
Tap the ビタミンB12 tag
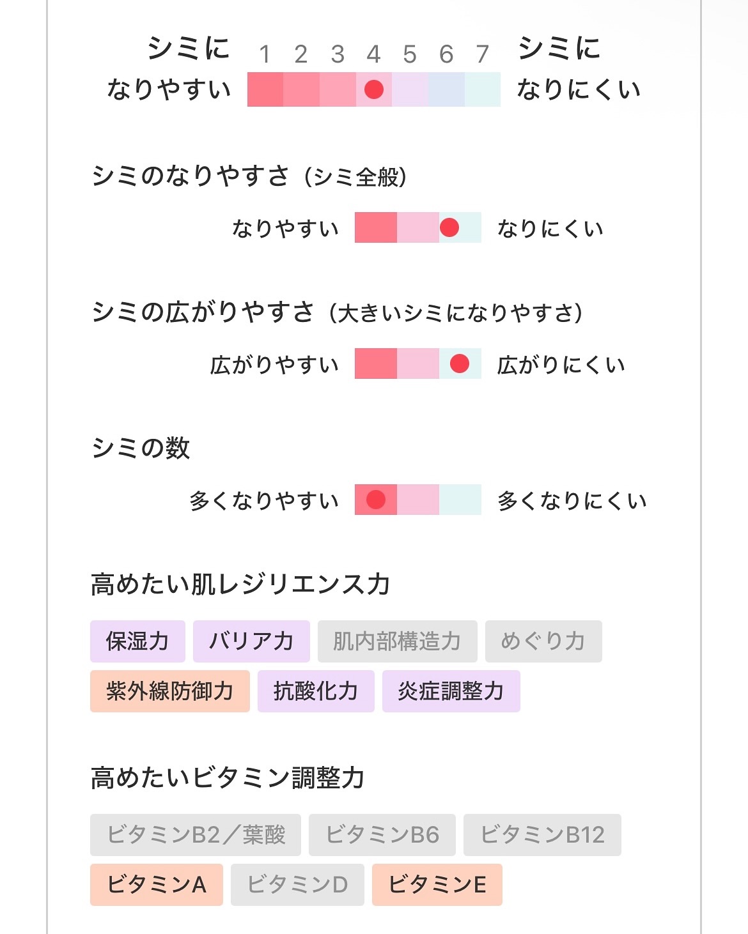(x=542, y=834)
